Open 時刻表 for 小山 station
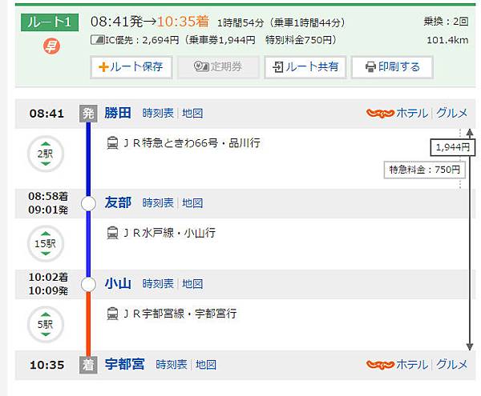The width and height of the screenshot is (481, 396). point(158,284)
